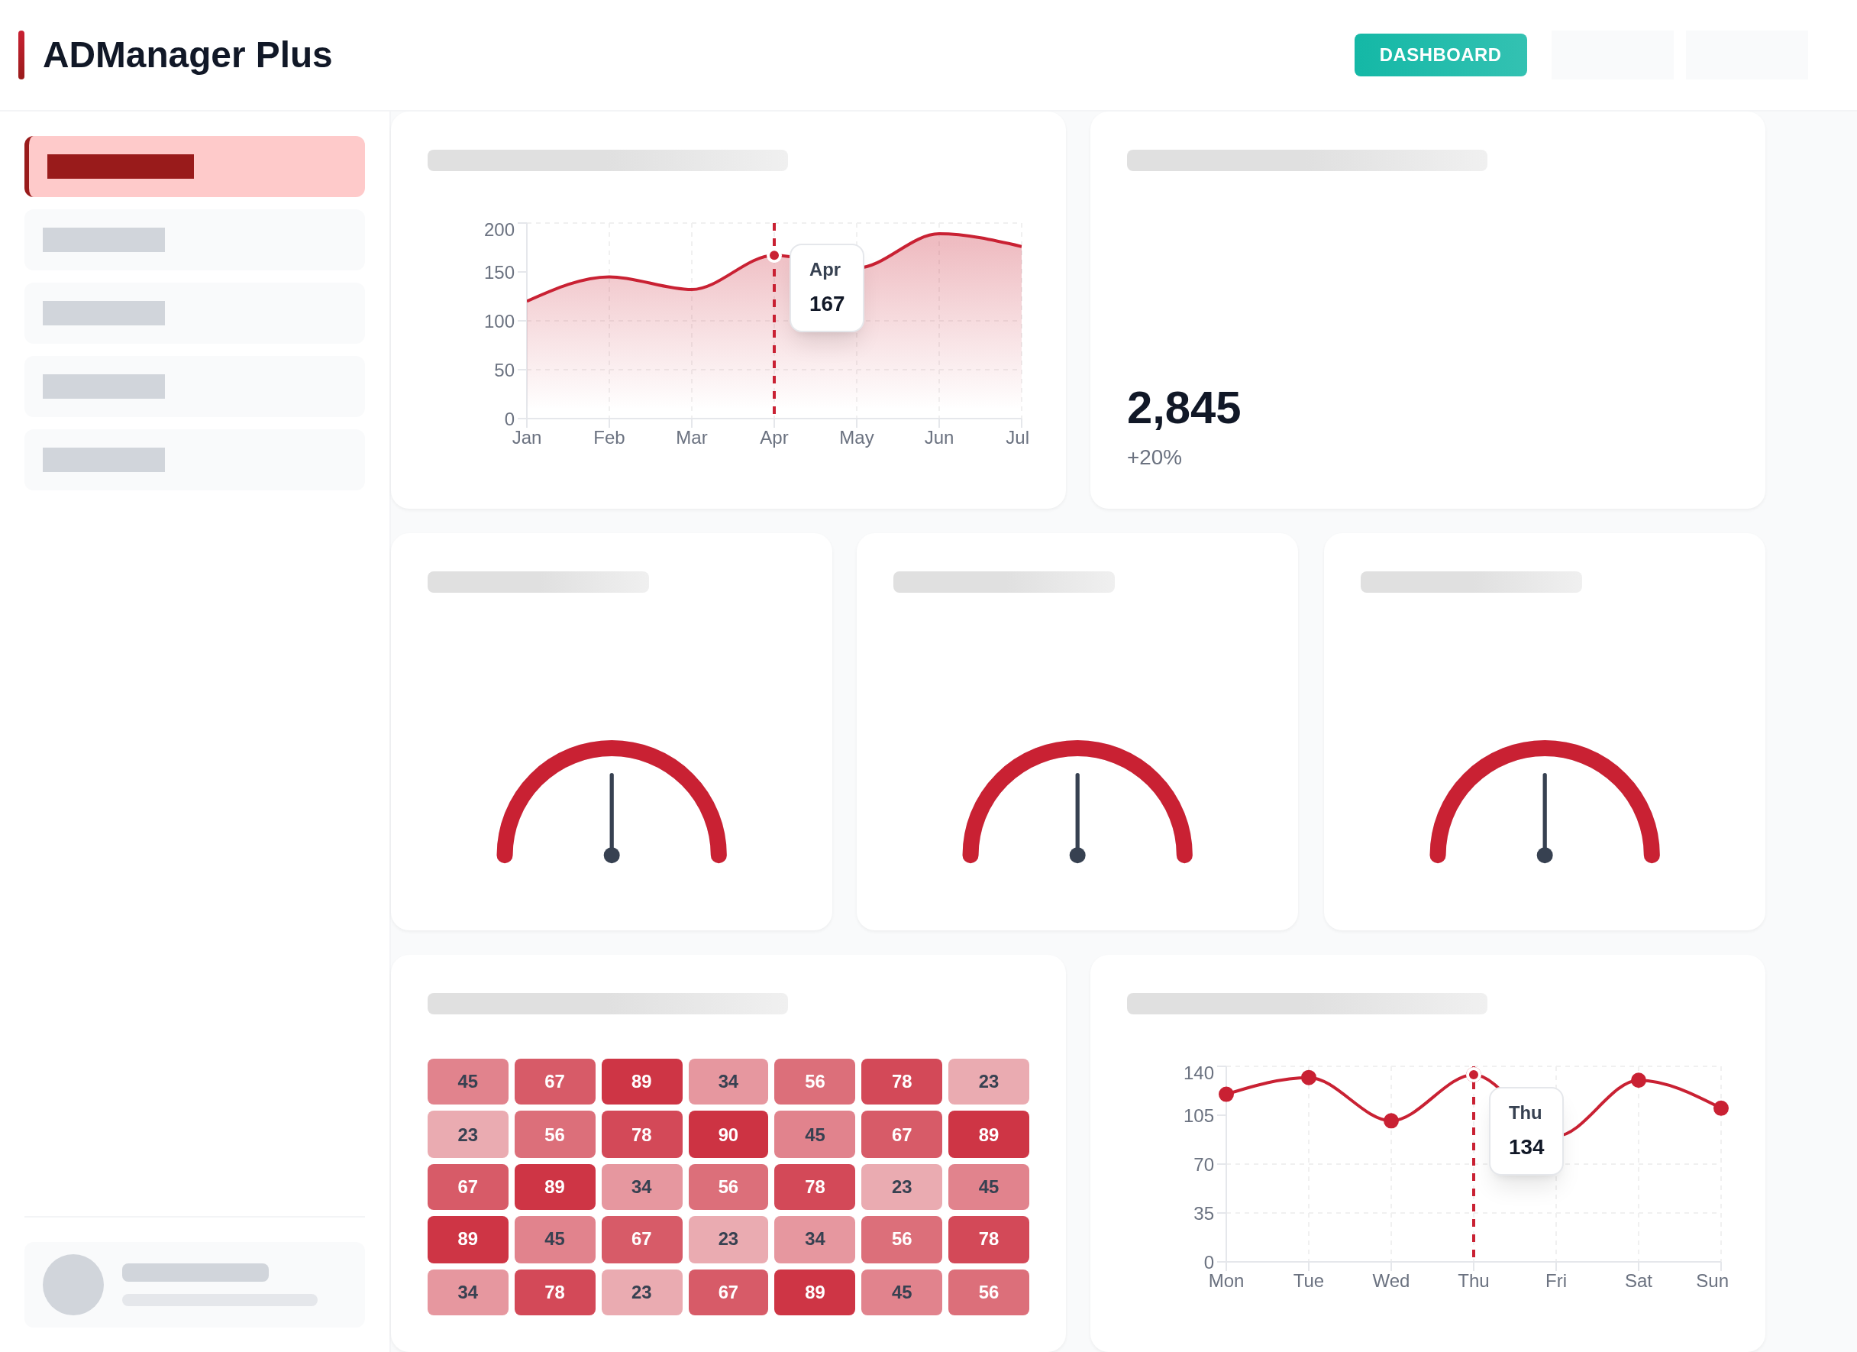Click the Tue data point on line chart
Screen dimensions: 1857x1352
[x=1309, y=1078]
